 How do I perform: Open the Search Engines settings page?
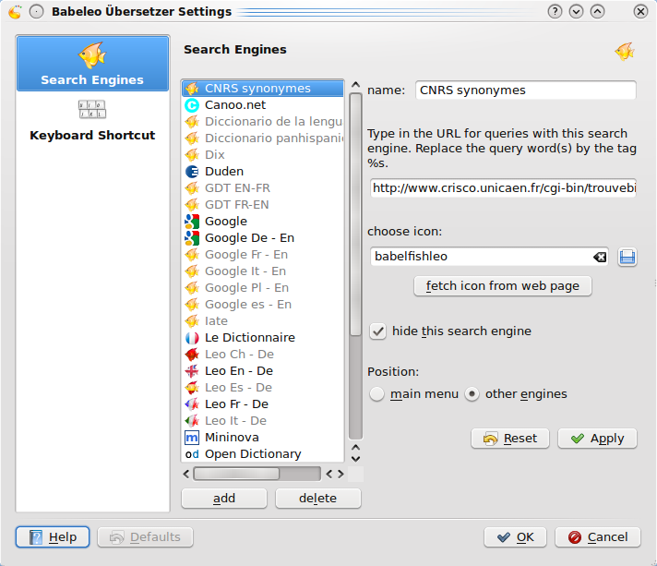tap(92, 64)
